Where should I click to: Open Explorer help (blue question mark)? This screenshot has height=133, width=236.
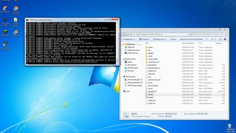pyautogui.click(x=225, y=39)
